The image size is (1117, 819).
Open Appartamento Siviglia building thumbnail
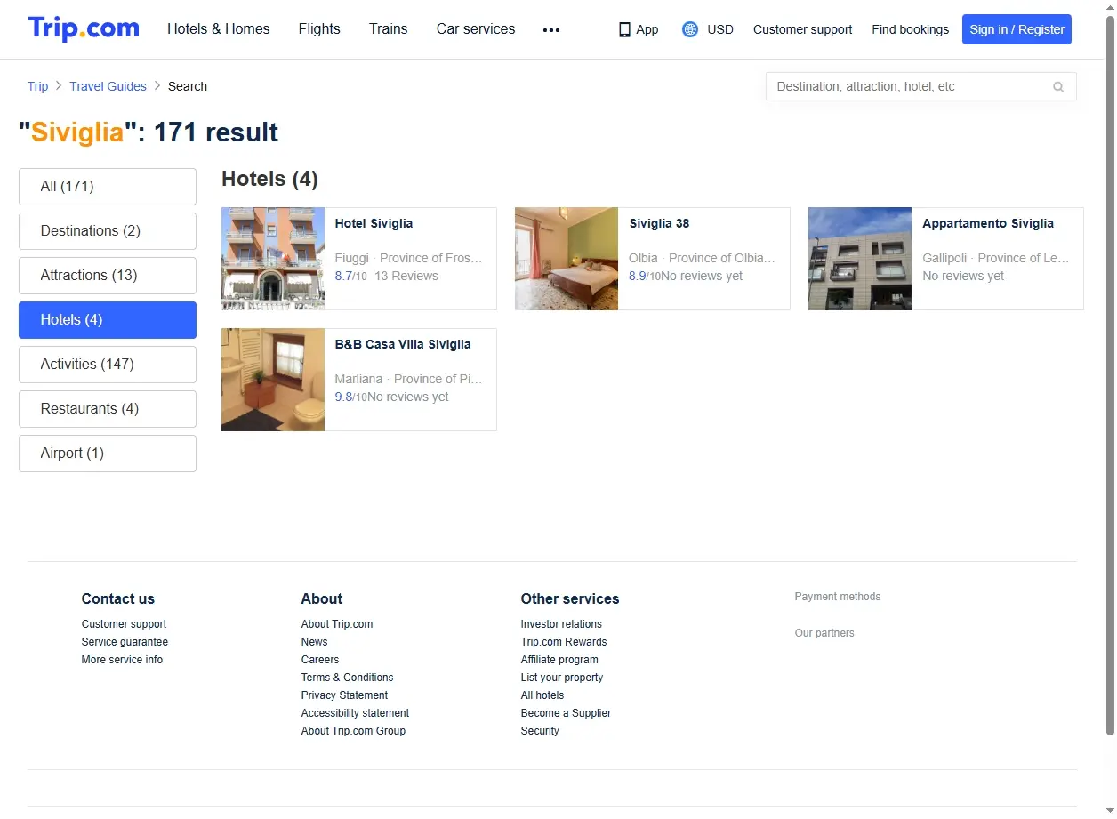860,259
